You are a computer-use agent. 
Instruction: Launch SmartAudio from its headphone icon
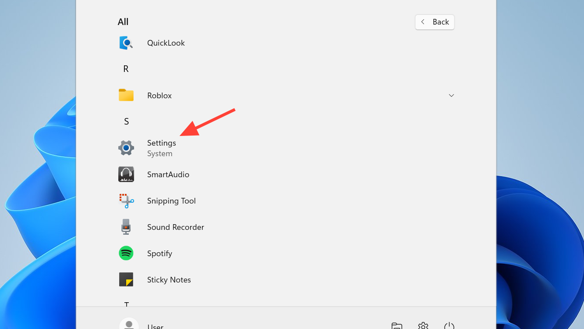point(126,175)
